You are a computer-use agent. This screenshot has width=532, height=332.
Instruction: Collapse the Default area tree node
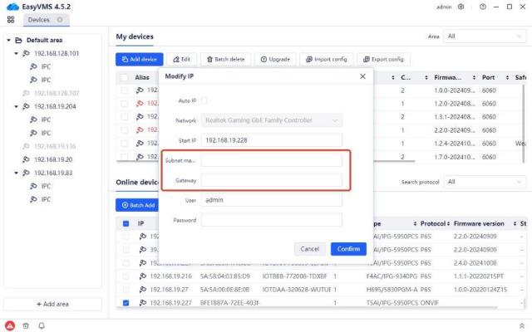coord(9,39)
